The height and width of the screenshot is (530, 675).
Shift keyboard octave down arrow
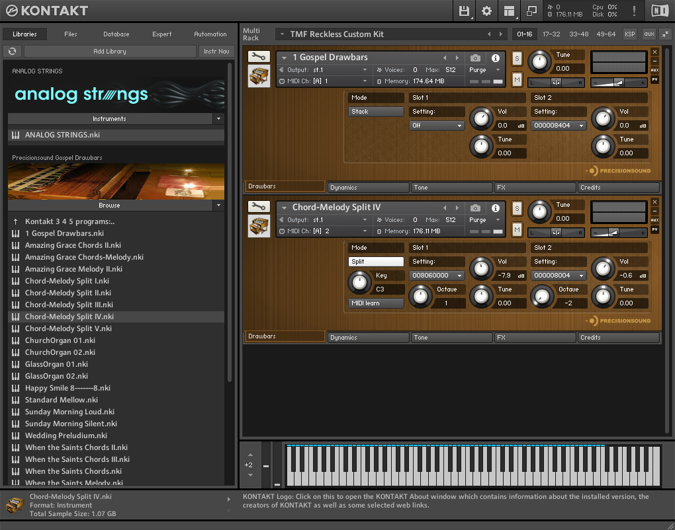click(x=250, y=475)
